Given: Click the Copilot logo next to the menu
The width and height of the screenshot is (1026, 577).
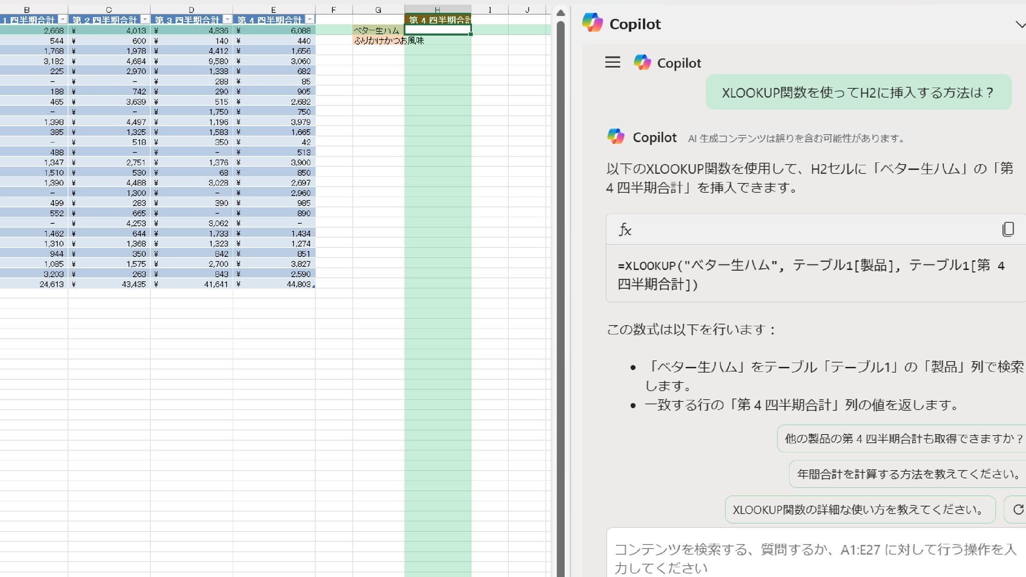Looking at the screenshot, I should pos(642,63).
